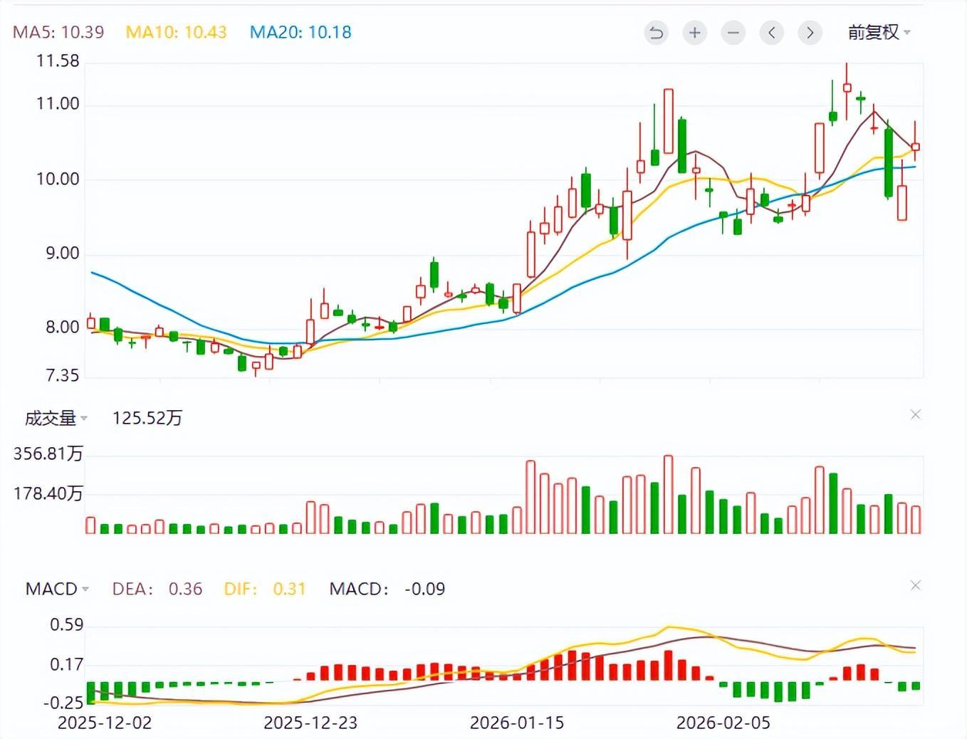Screen dimensions: 967x739
Task: Click the 11.58 price axis label
Action: tap(58, 61)
